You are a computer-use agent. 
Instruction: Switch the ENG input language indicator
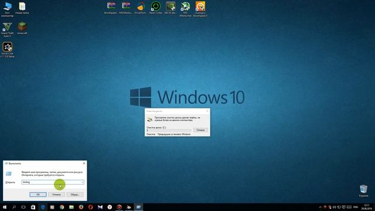click(x=356, y=207)
